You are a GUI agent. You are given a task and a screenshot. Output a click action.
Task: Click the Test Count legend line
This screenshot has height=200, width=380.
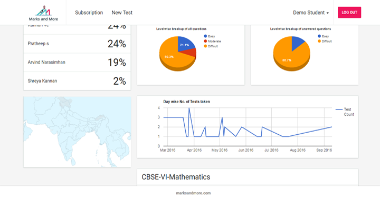click(339, 109)
